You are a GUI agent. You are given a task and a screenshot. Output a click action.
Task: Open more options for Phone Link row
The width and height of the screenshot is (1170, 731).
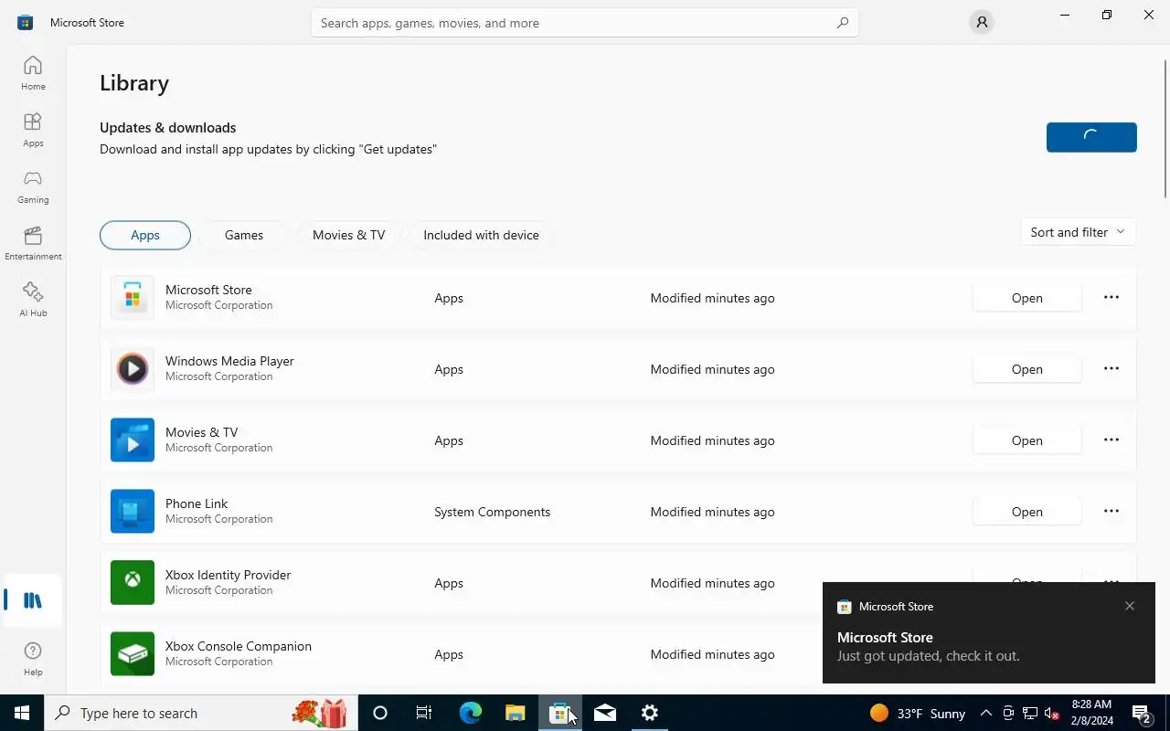click(x=1111, y=511)
